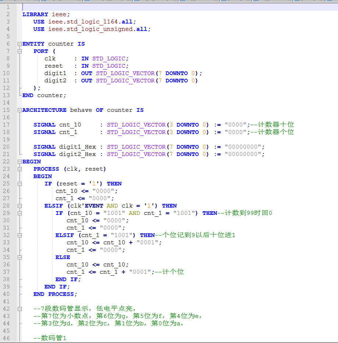Image resolution: width=338 pixels, height=343 pixels.
Task: Collapse the ARCHITECTURE behave fold marker
Action: point(19,110)
